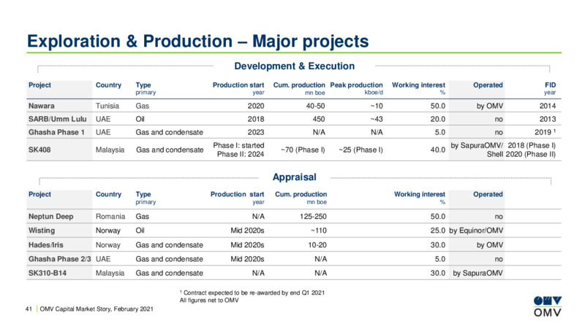Click the slide title 'Exploration & Production – Major projects'
585x329 pixels.
tap(197, 41)
